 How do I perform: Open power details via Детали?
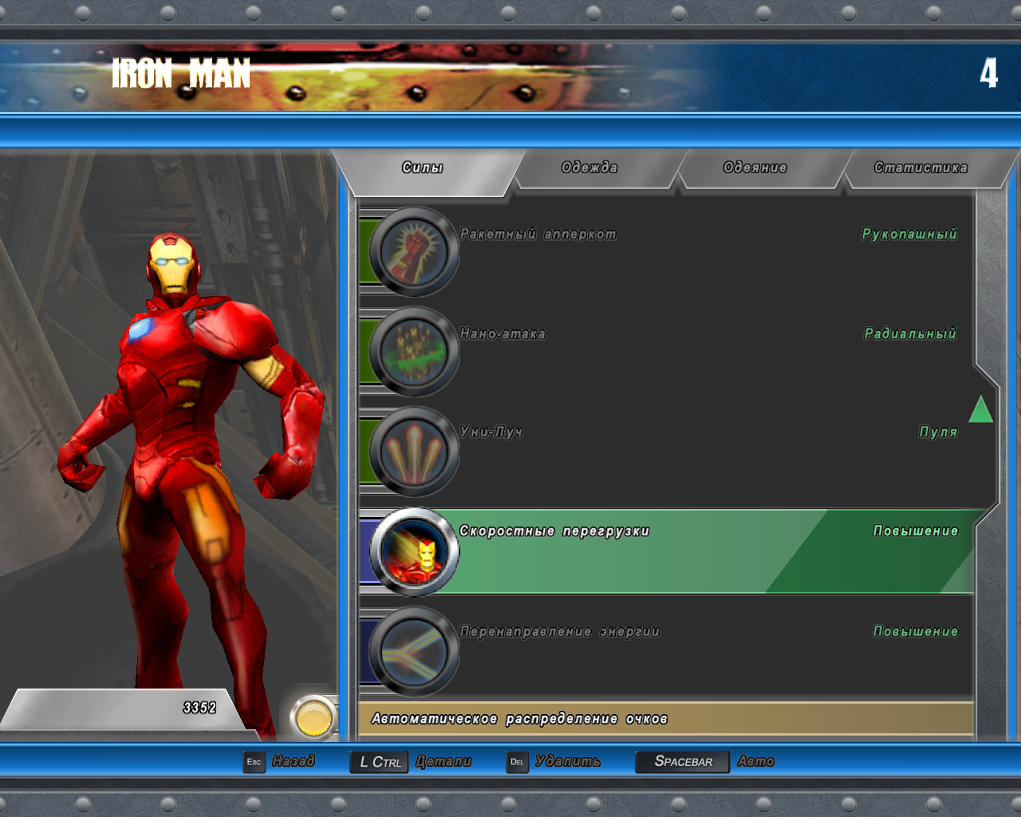click(443, 761)
